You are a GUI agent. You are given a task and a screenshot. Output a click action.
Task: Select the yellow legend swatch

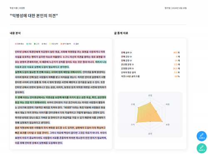[50, 44]
